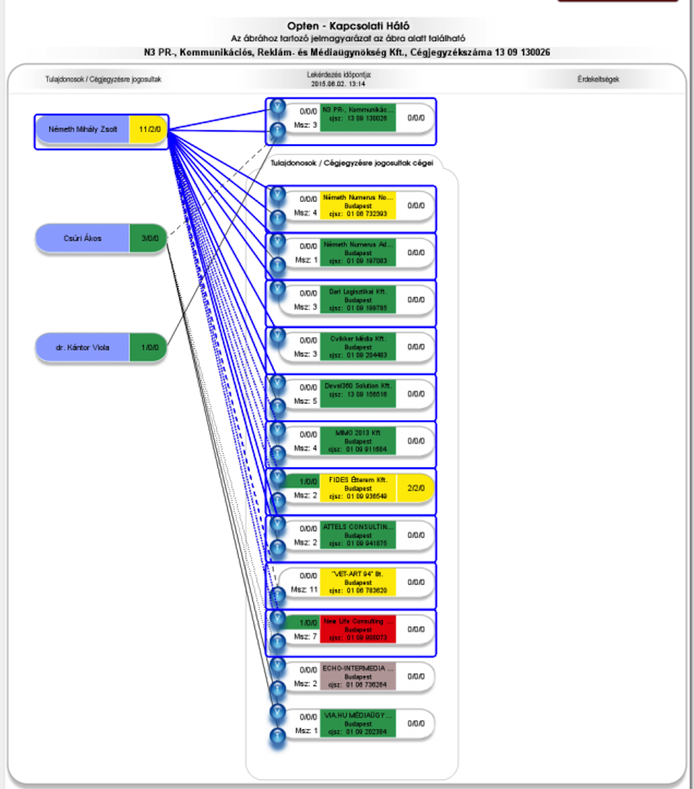Click the T icon on N3 PR company node

(x=278, y=131)
